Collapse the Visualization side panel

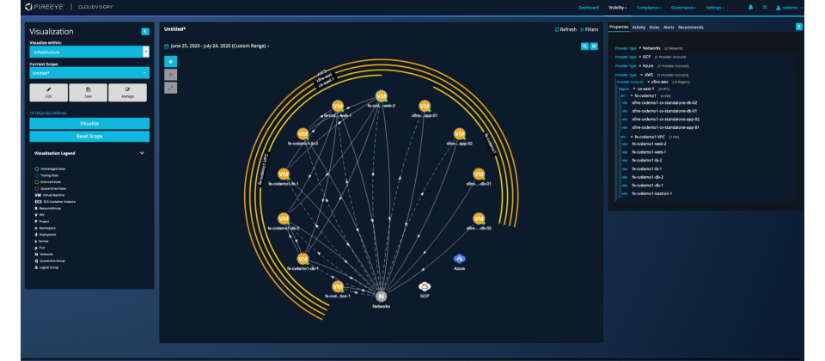pyautogui.click(x=145, y=32)
